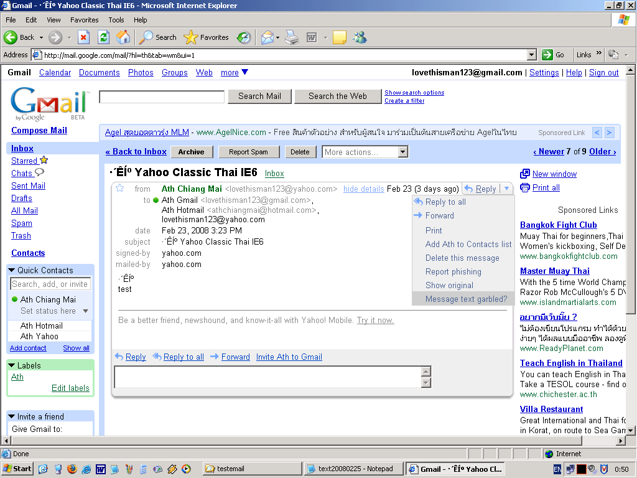Viewport: 637px width, 478px height.
Task: Click the quick reply text area
Action: [269, 377]
